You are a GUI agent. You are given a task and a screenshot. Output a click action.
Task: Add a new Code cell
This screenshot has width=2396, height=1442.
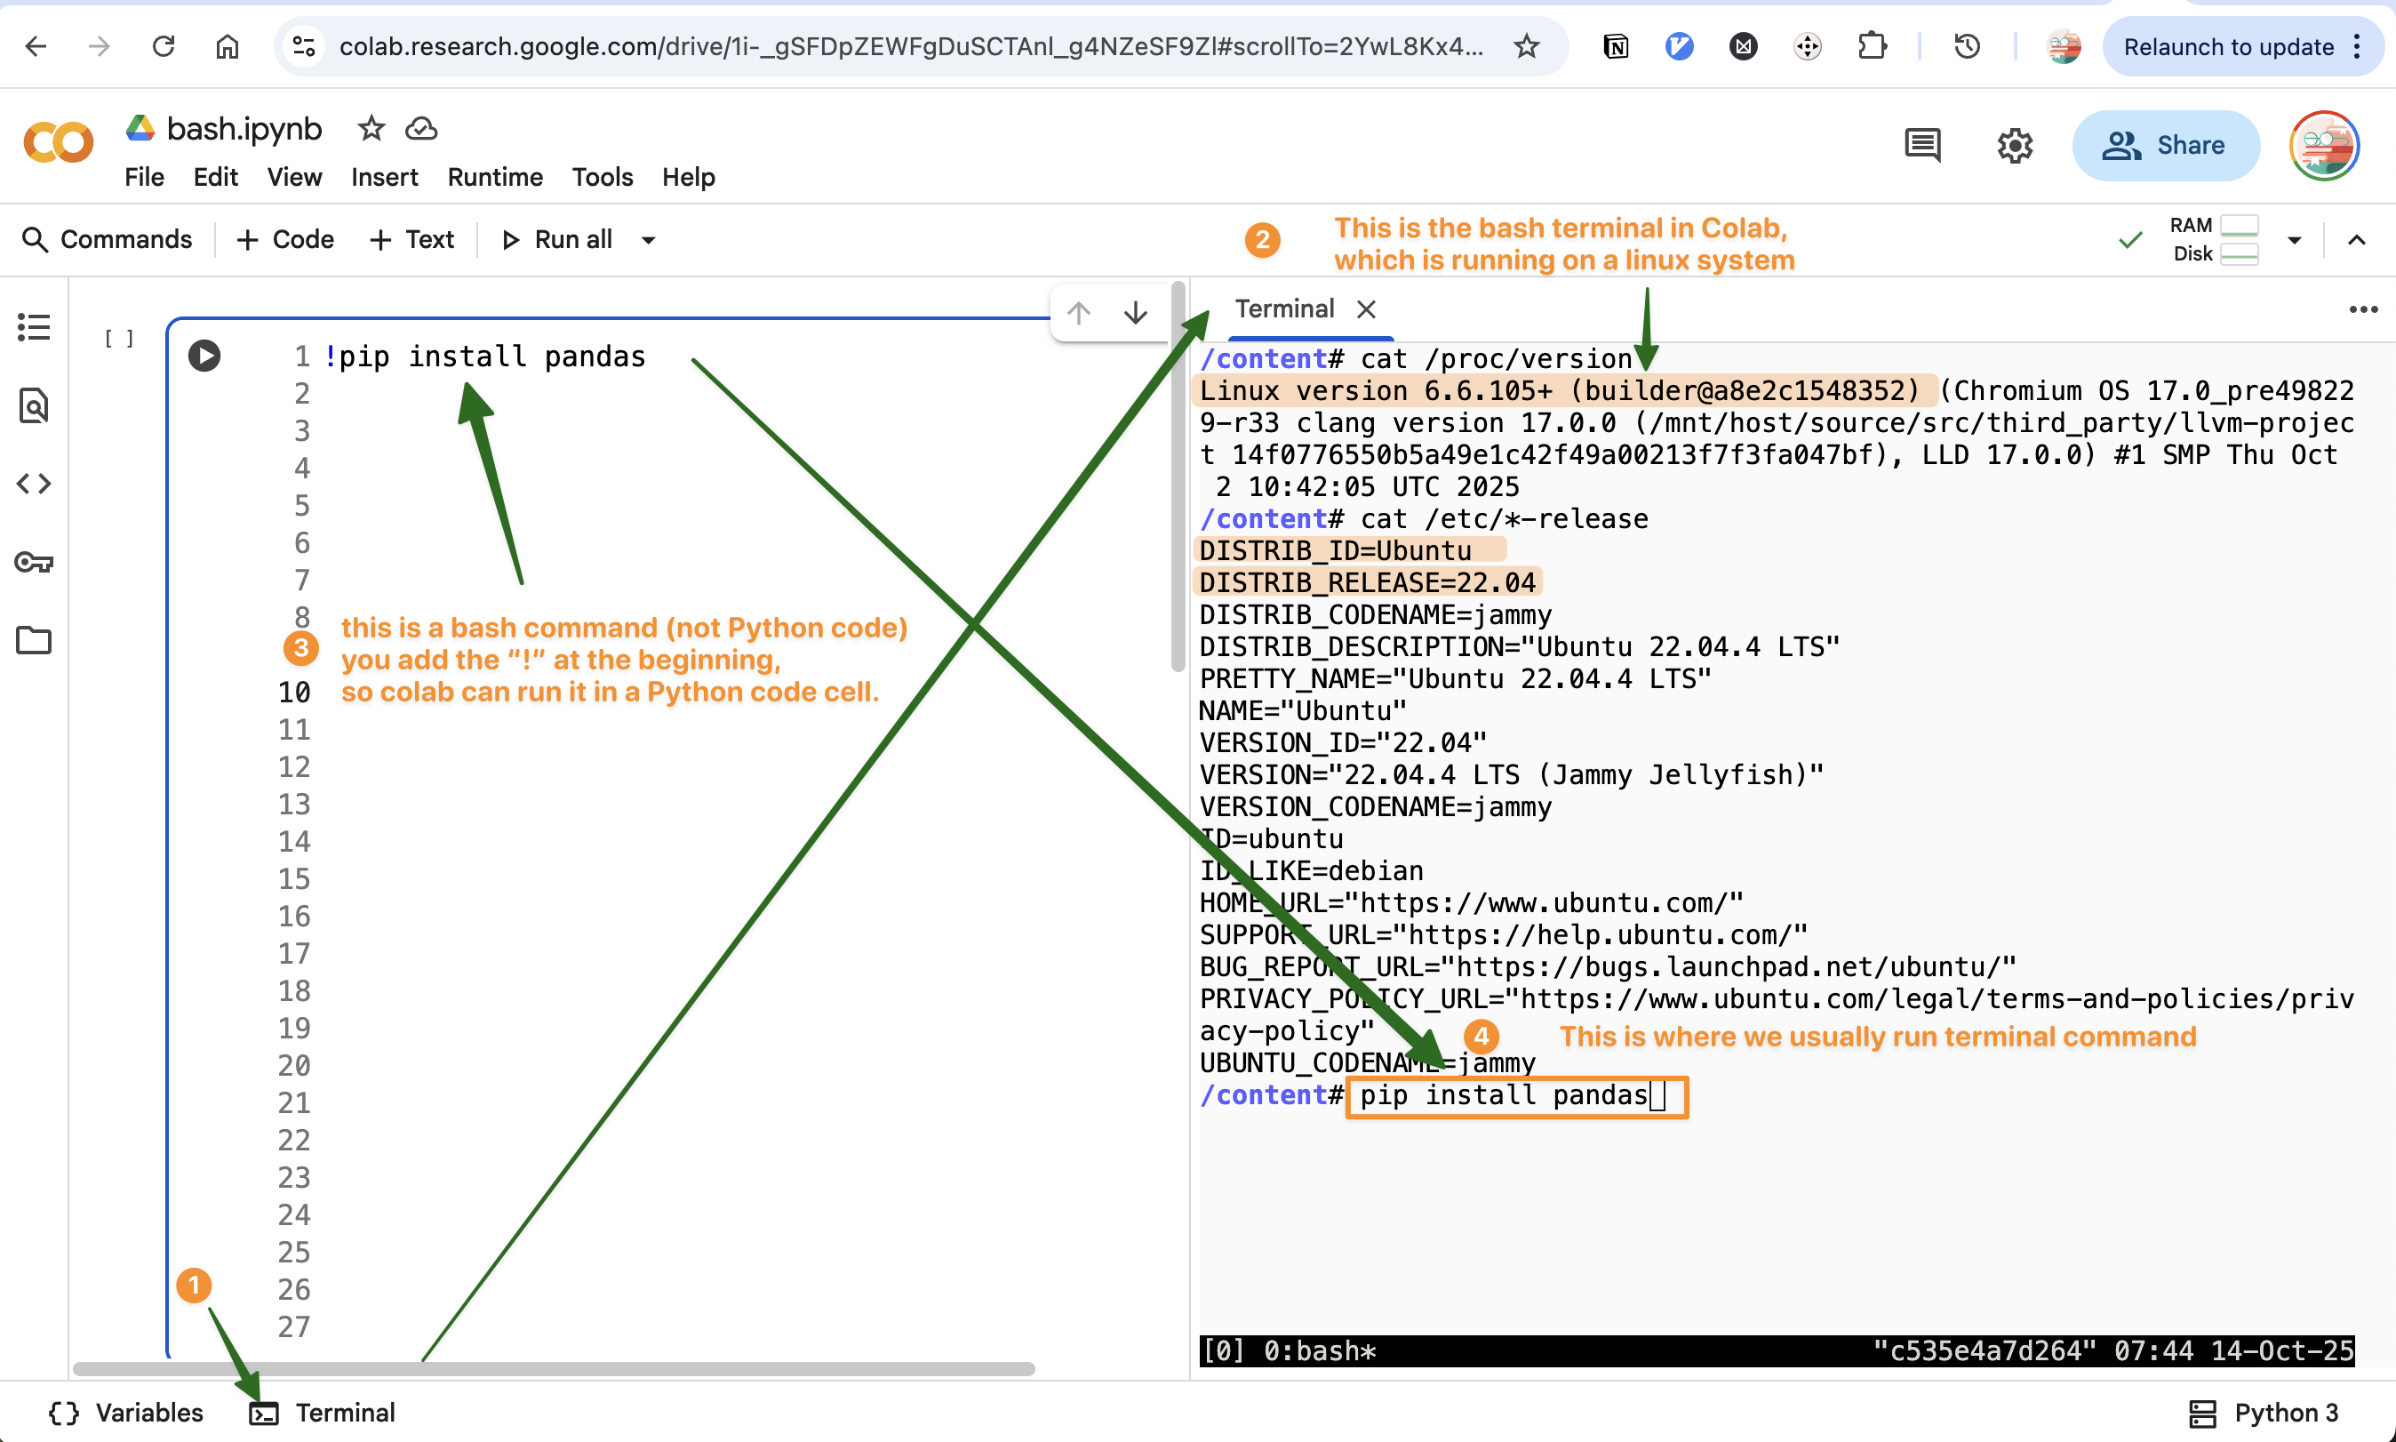(x=285, y=240)
